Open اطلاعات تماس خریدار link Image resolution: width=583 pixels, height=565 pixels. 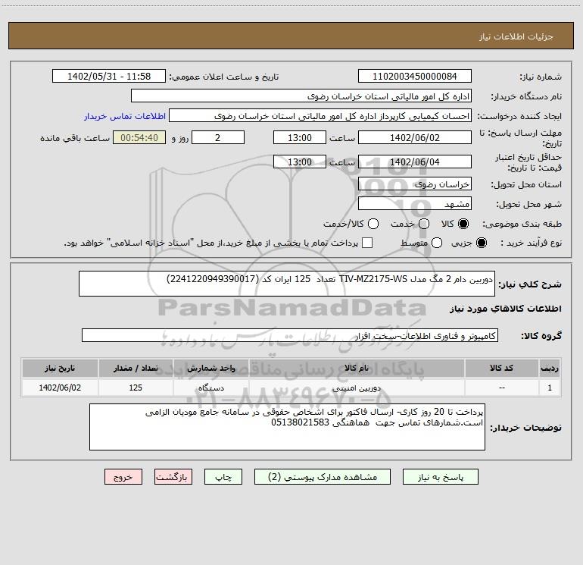coord(125,116)
